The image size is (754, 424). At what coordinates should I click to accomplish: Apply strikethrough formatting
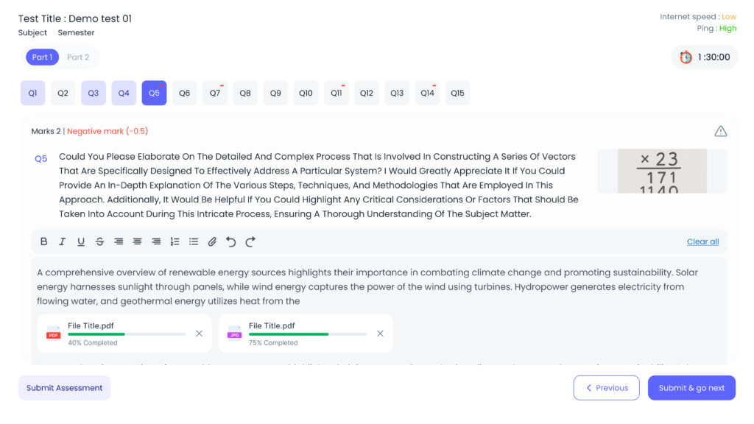click(x=99, y=241)
